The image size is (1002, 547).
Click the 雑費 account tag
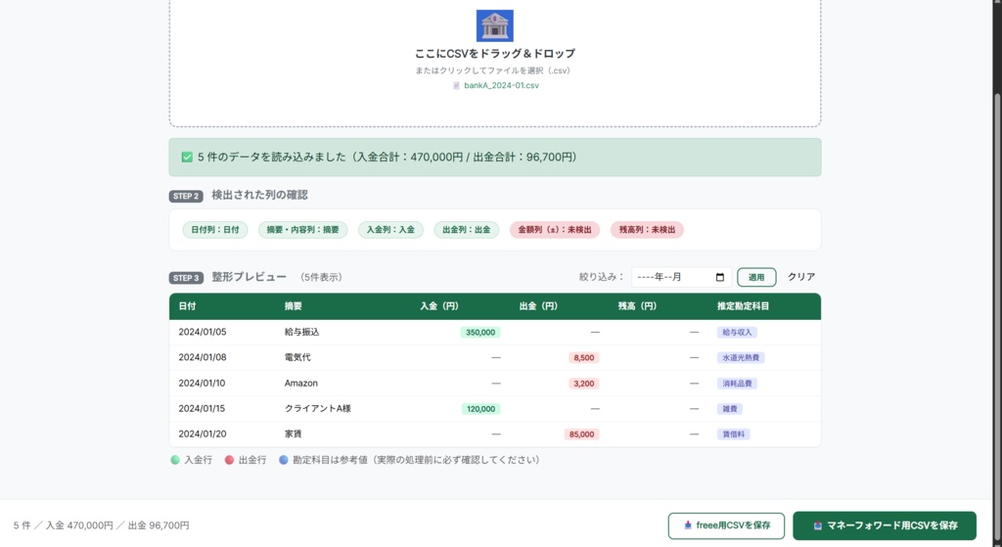tap(730, 409)
